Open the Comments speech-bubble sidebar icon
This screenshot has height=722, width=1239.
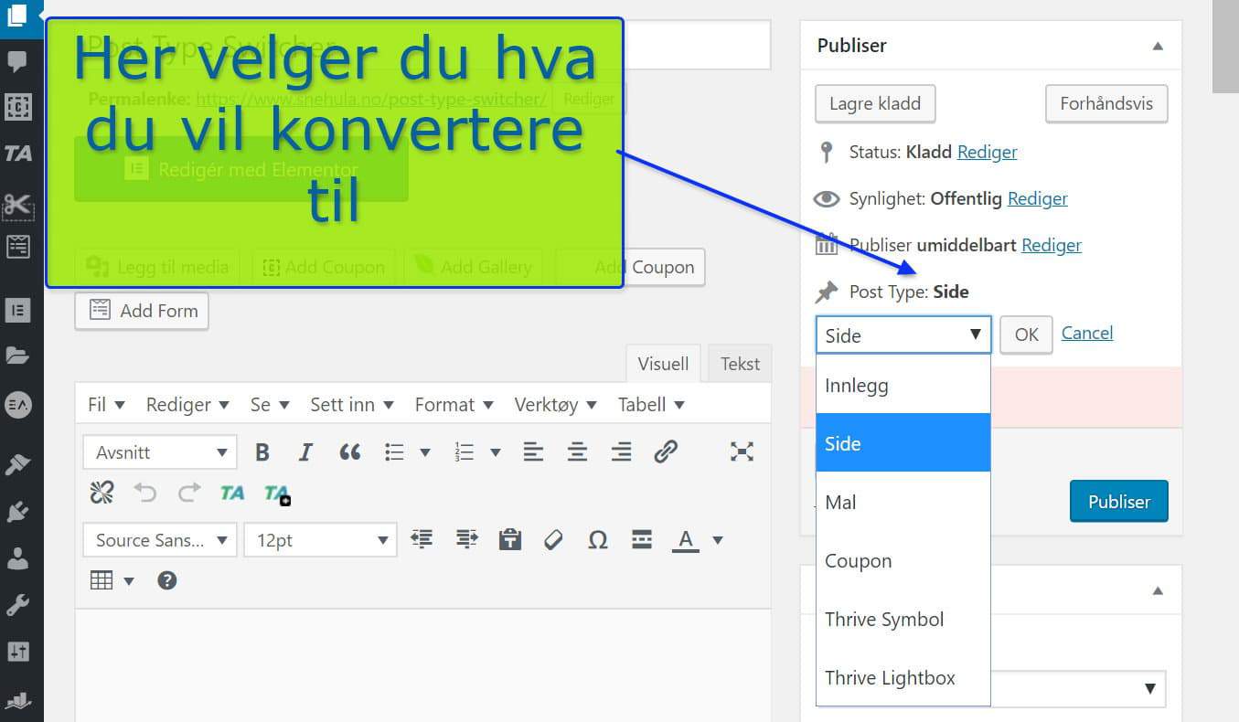[17, 62]
